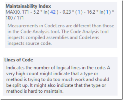Click the MAX(0, 171 formula start

[17, 12]
